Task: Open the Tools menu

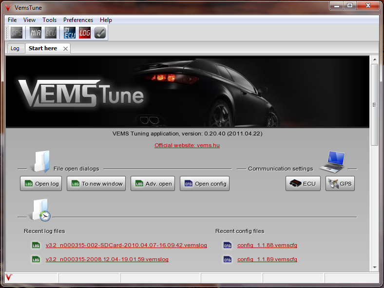Action: tap(49, 20)
